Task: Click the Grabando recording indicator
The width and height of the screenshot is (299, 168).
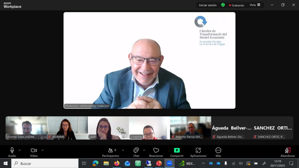Action: (237, 5)
